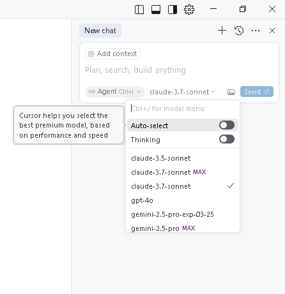Open the Agent mode dropdown
The image size is (285, 294).
[x=114, y=92]
